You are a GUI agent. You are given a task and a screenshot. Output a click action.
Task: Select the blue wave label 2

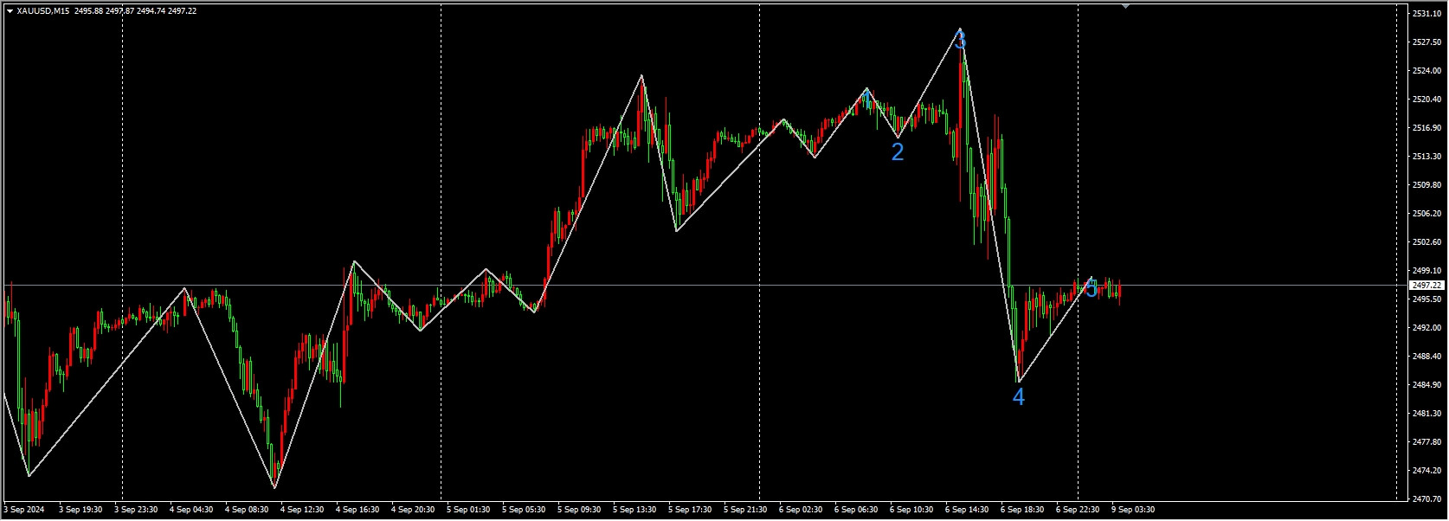[898, 152]
